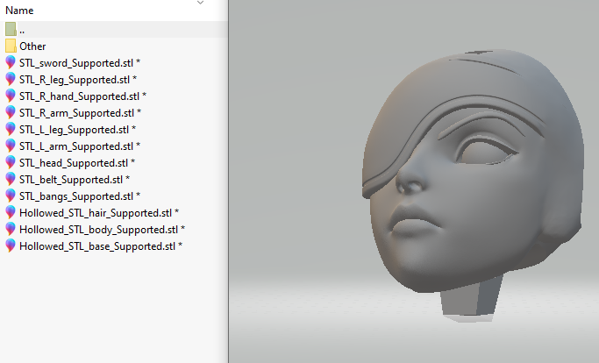Click the Other folder icon
Viewport: 599px width, 363px height.
(11, 46)
